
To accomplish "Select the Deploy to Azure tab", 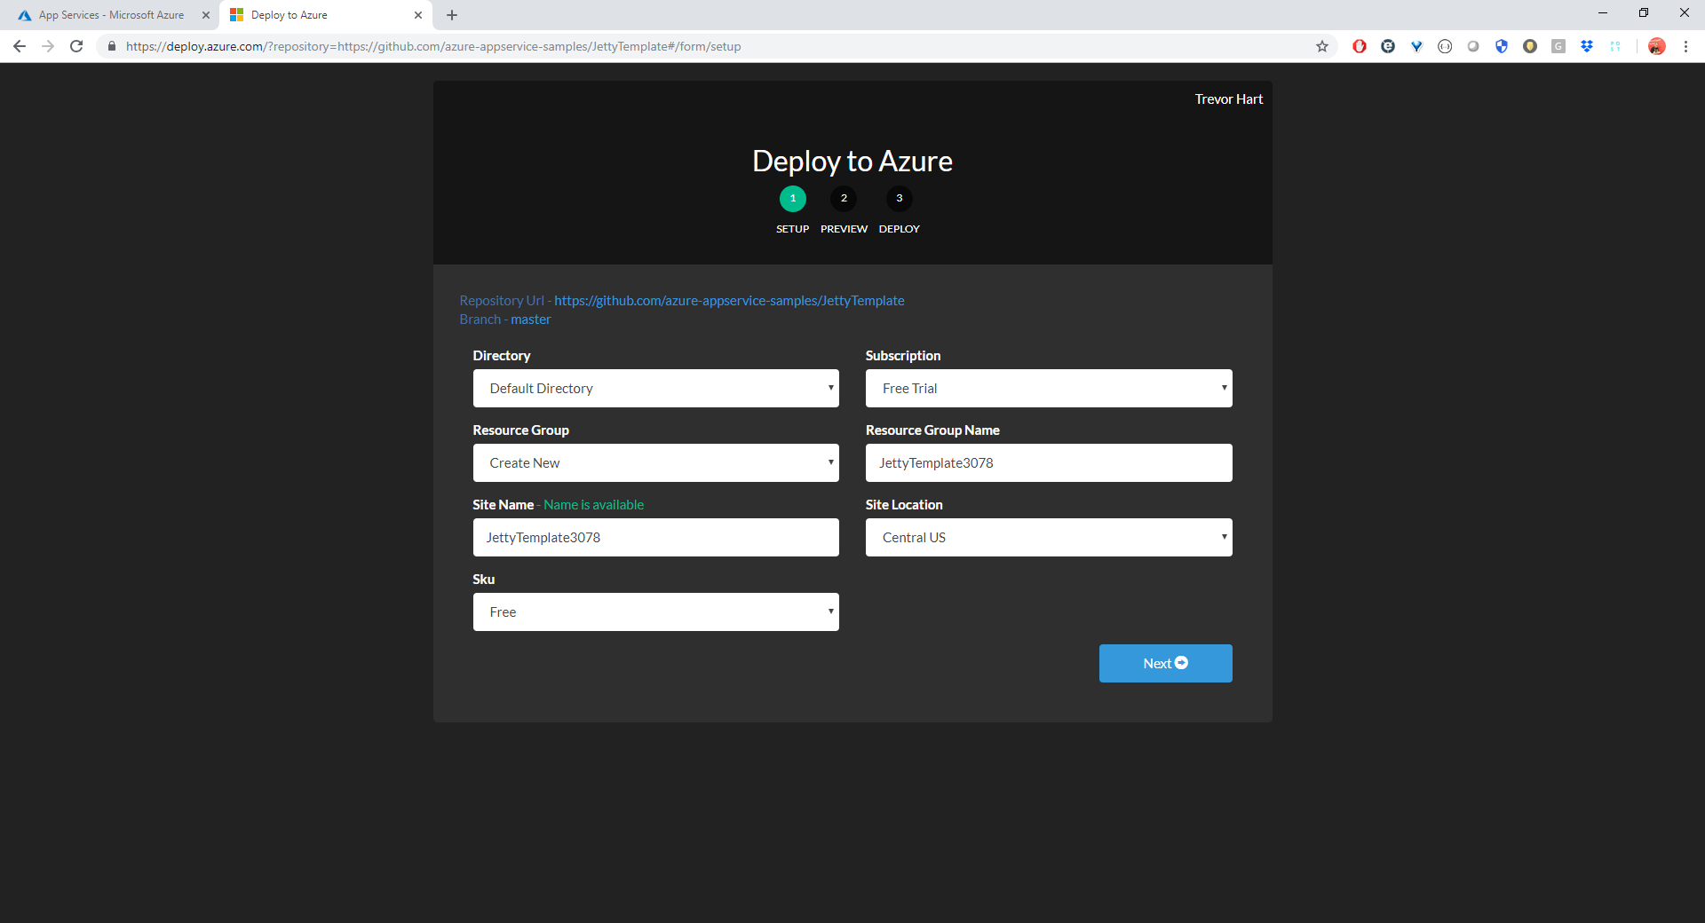I will pyautogui.click(x=326, y=15).
